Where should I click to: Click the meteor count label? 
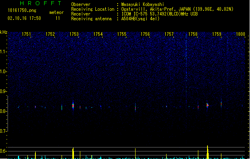[56, 12]
